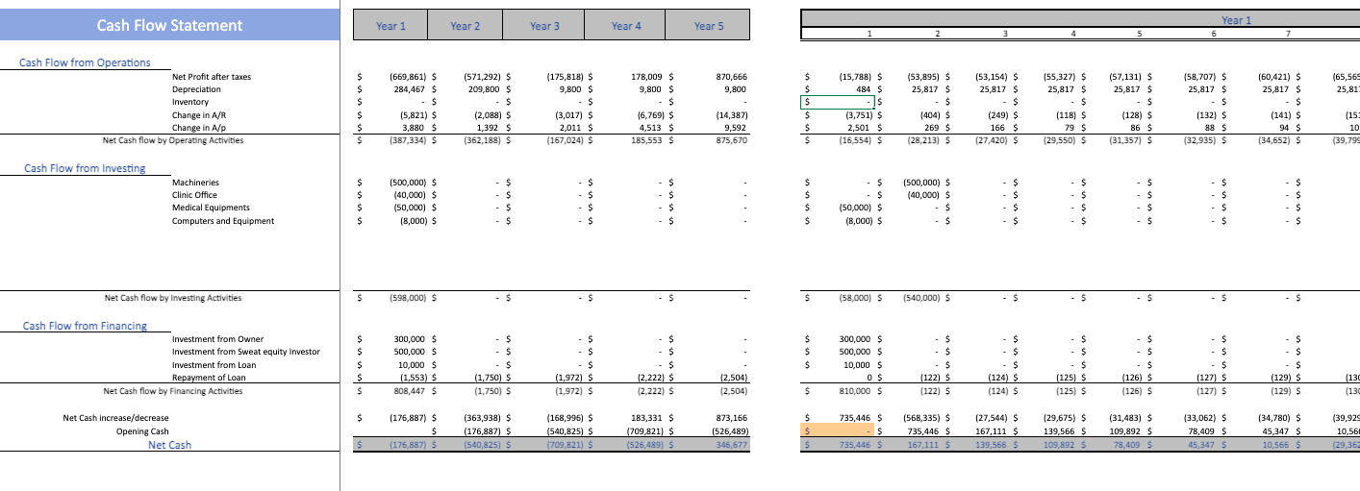Select the Change in A/p label
Screen dimensions: 1360x491
coord(199,127)
